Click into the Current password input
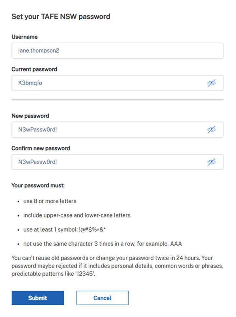This screenshot has height=317, width=236. [105, 83]
